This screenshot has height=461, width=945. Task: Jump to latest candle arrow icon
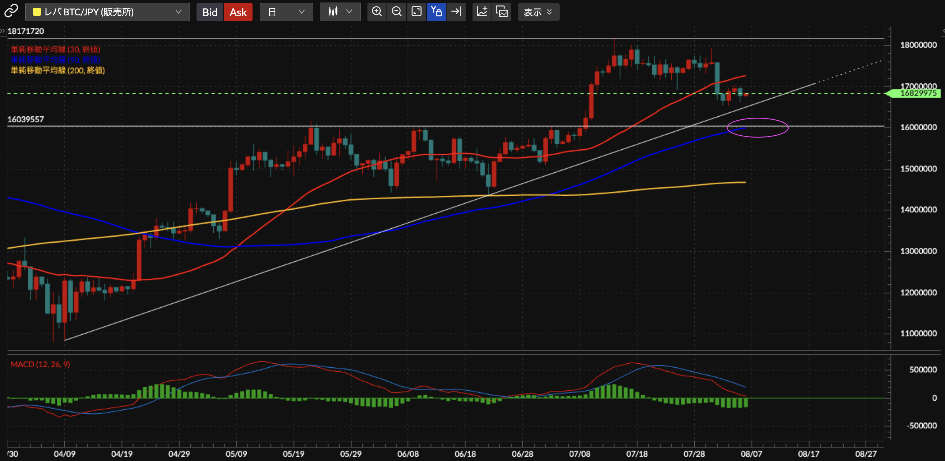tap(456, 12)
